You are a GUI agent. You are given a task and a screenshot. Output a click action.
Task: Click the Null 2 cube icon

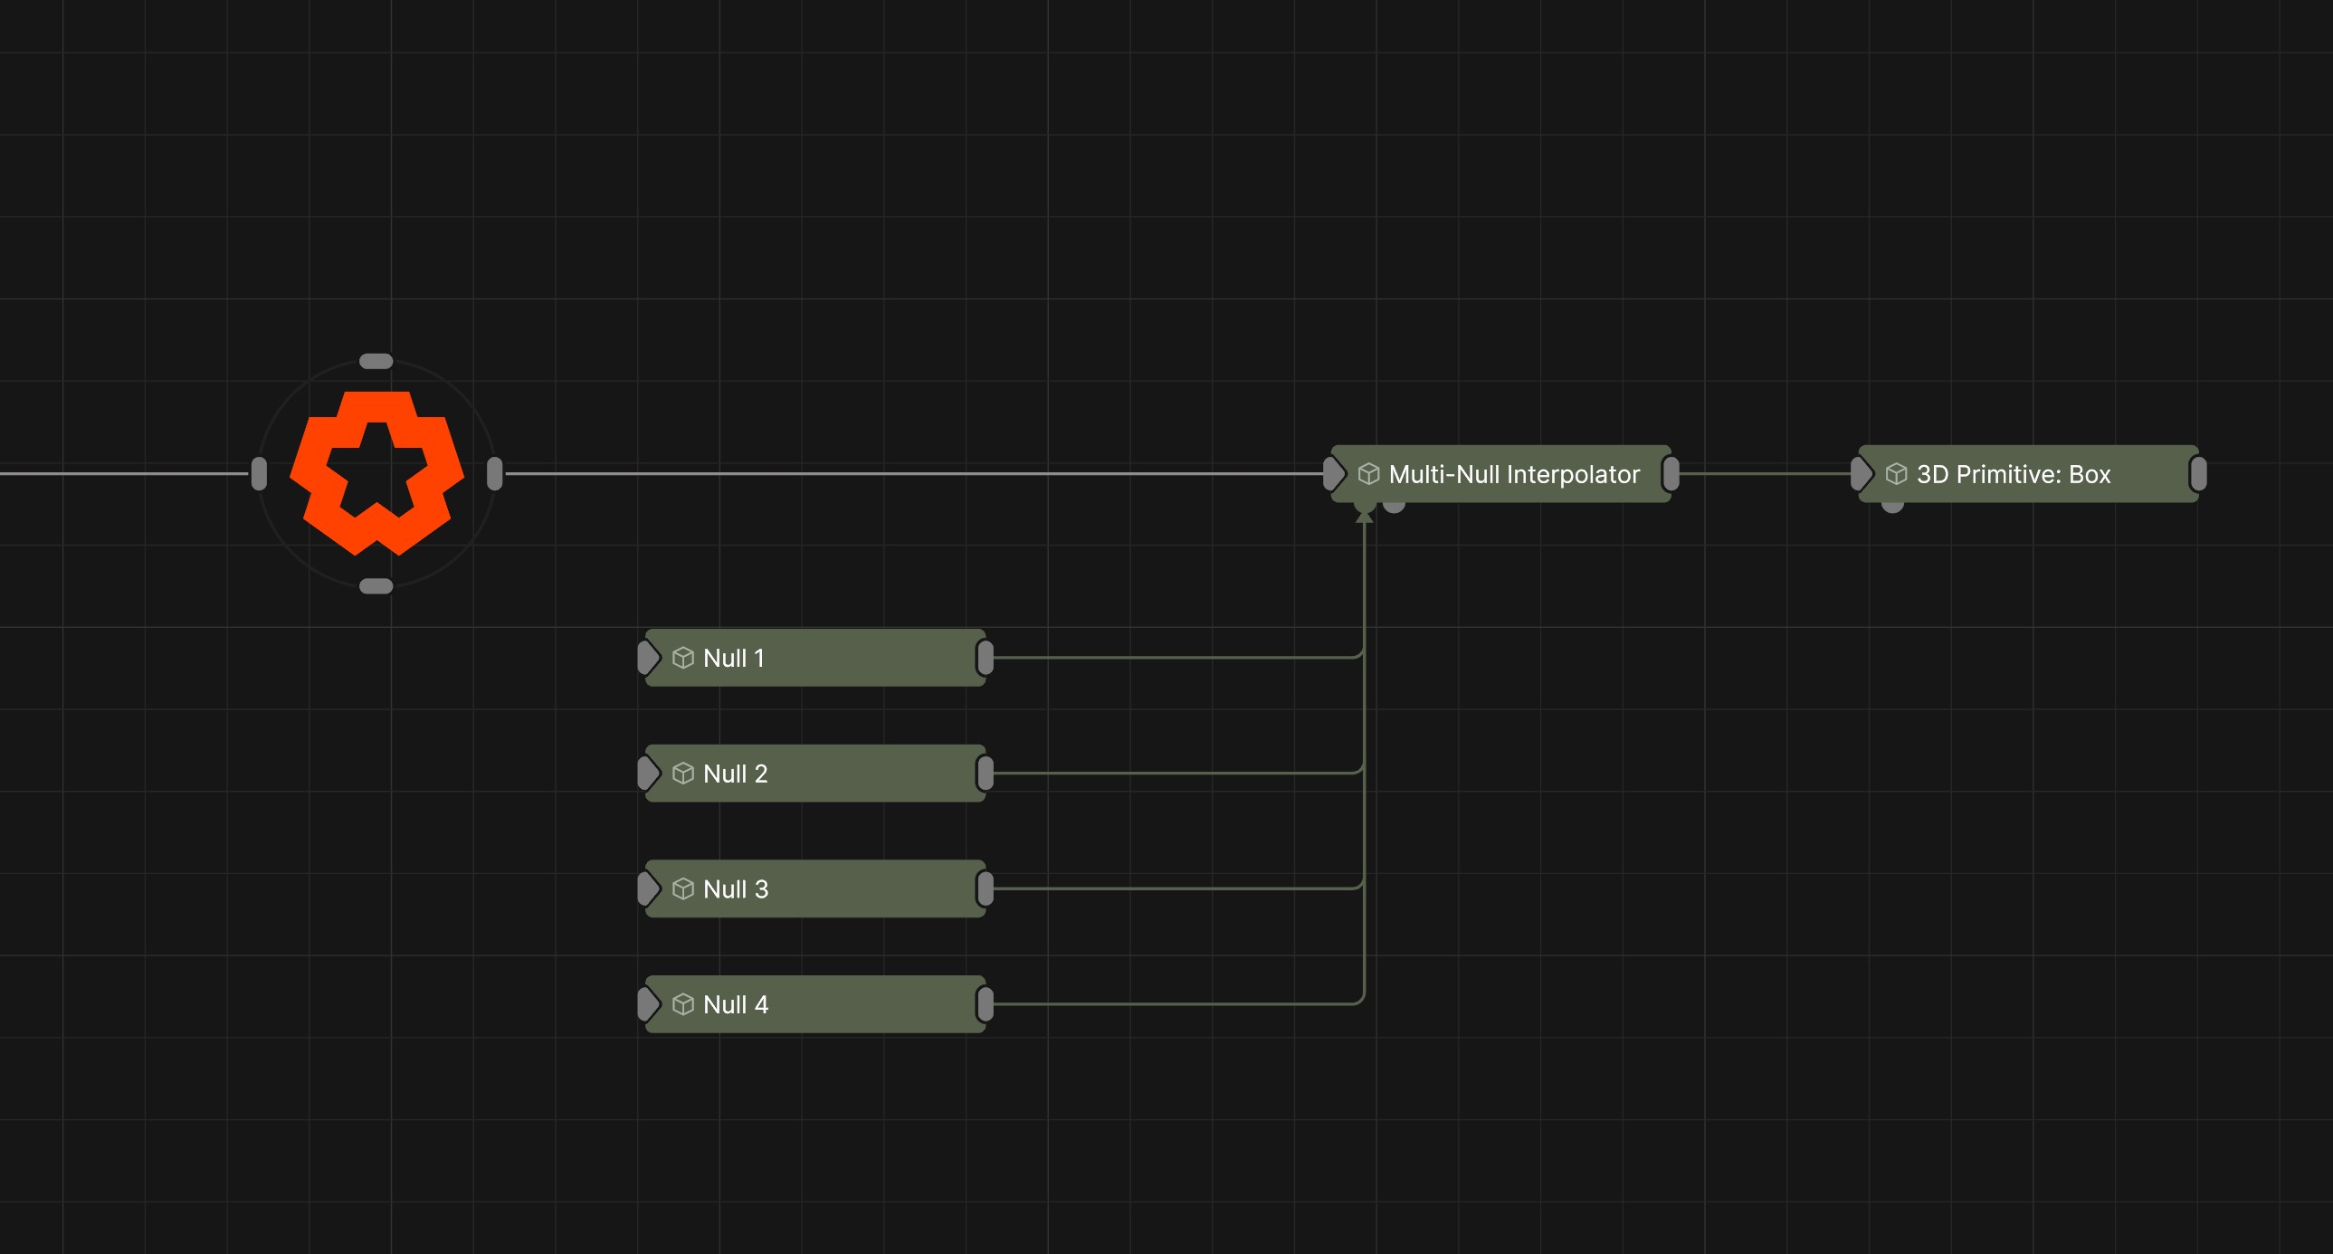(x=684, y=774)
